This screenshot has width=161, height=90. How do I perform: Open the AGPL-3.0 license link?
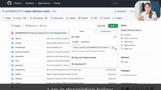point(131,38)
